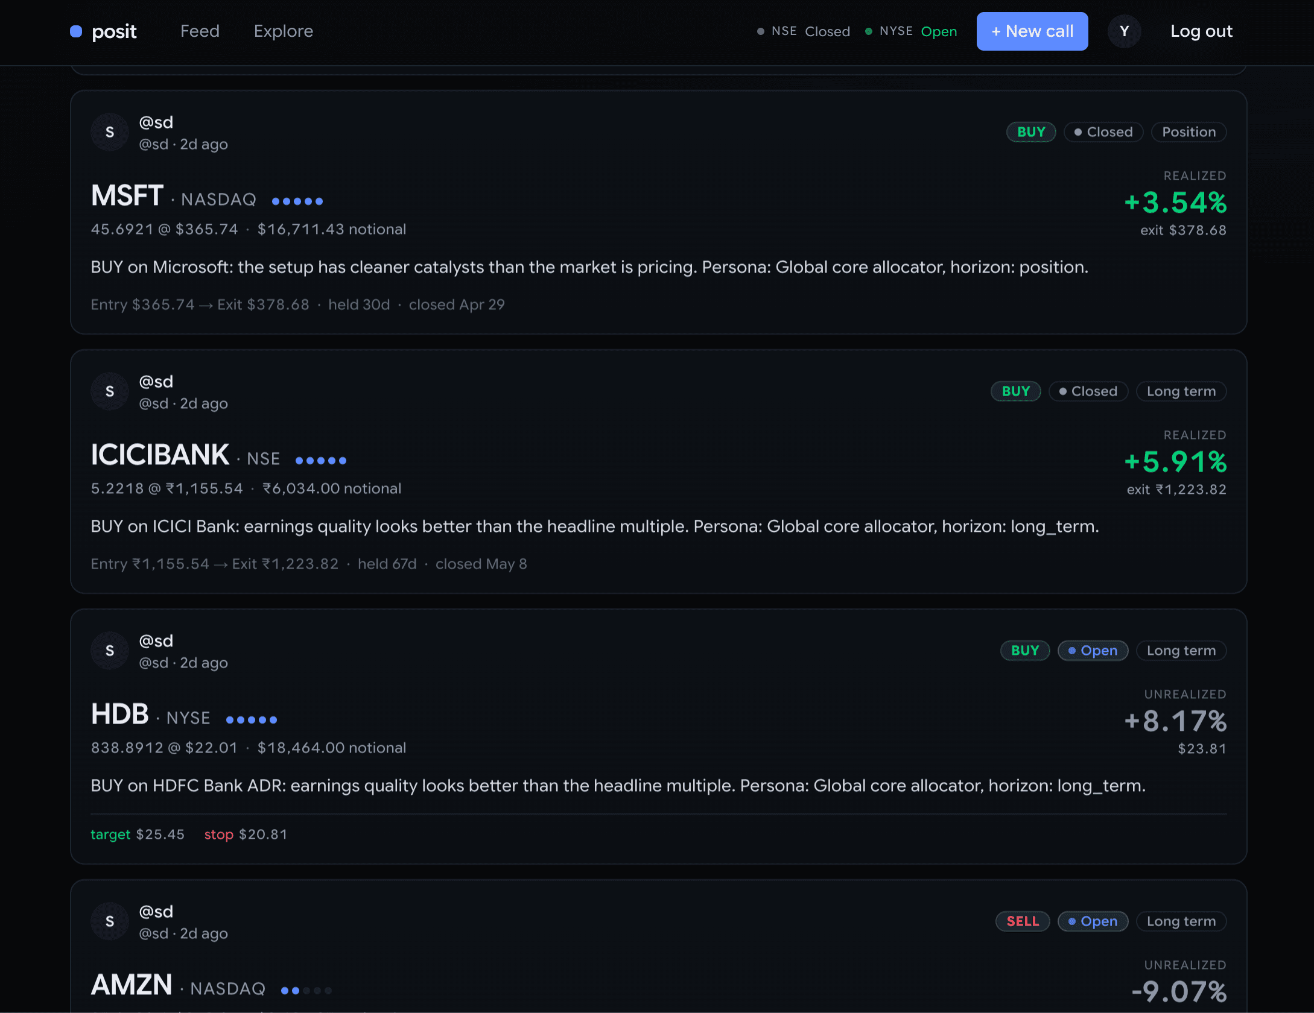The image size is (1314, 1013).
Task: Click the MSFT exit $378.68 value
Action: tap(1183, 230)
